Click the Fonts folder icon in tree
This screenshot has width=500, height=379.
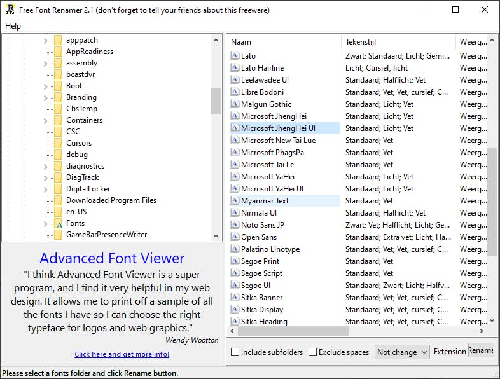click(x=59, y=224)
